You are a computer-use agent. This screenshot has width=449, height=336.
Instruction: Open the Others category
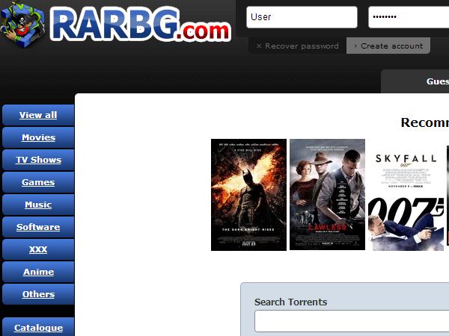pyautogui.click(x=38, y=294)
